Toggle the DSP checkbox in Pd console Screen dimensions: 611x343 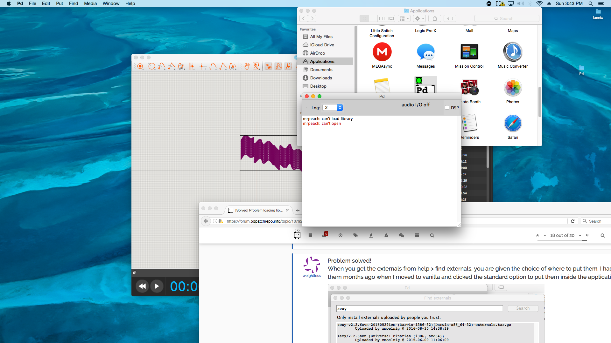[x=447, y=108]
